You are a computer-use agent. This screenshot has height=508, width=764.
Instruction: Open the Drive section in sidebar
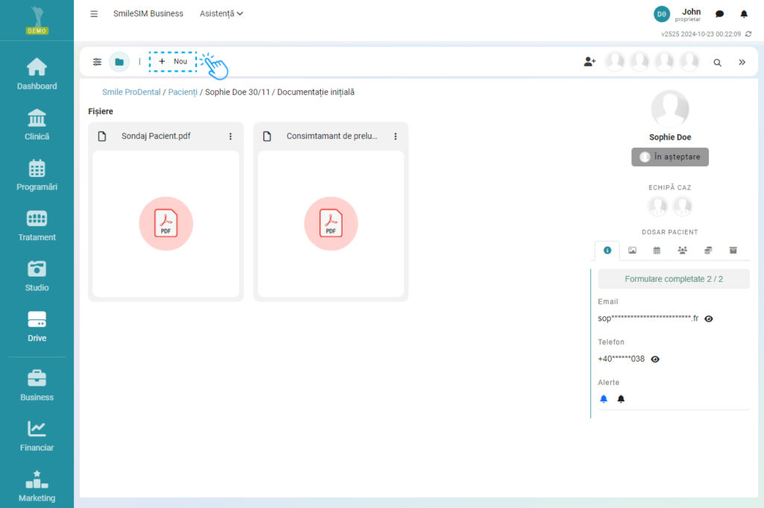coord(37,327)
